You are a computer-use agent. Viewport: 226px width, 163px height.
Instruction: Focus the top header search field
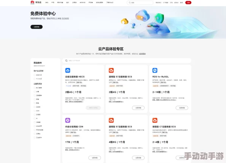[x=140, y=3]
